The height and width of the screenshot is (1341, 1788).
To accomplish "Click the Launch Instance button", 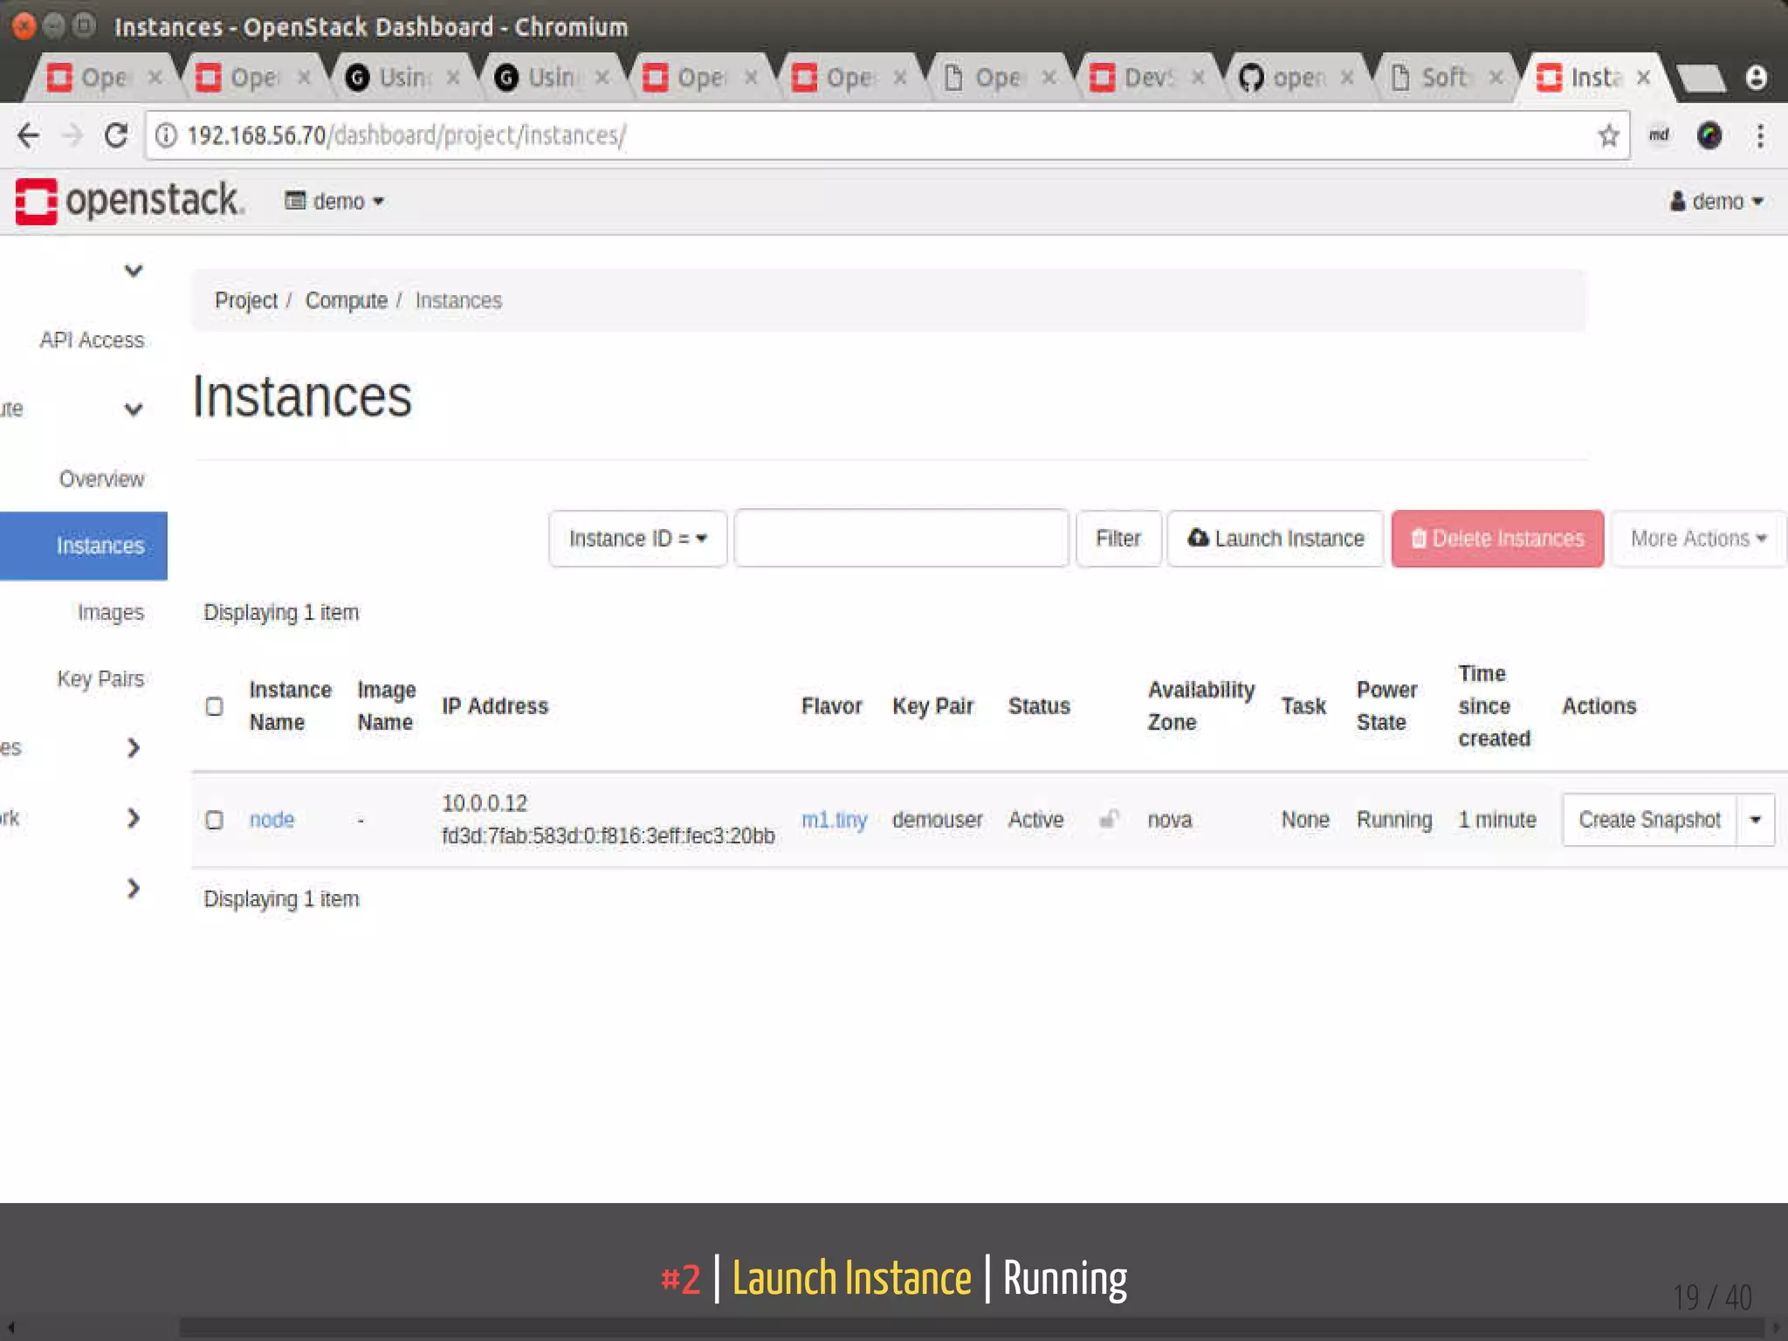I will [1276, 539].
